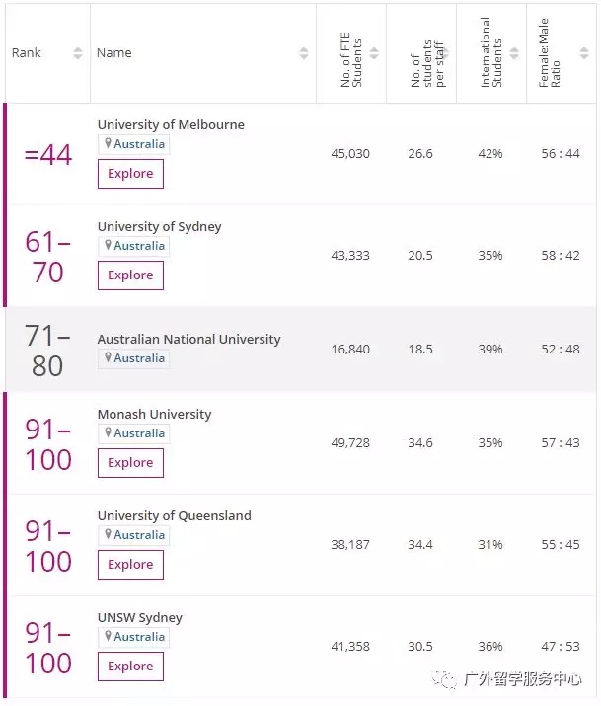Open the University of Melbourne link

pos(171,125)
